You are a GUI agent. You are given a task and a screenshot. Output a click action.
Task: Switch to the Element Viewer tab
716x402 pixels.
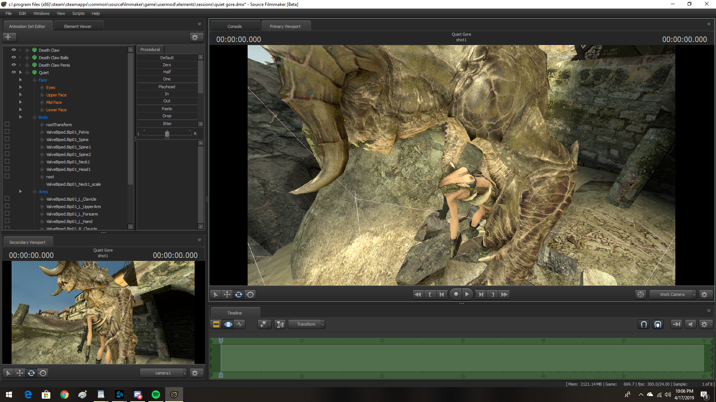pos(78,26)
